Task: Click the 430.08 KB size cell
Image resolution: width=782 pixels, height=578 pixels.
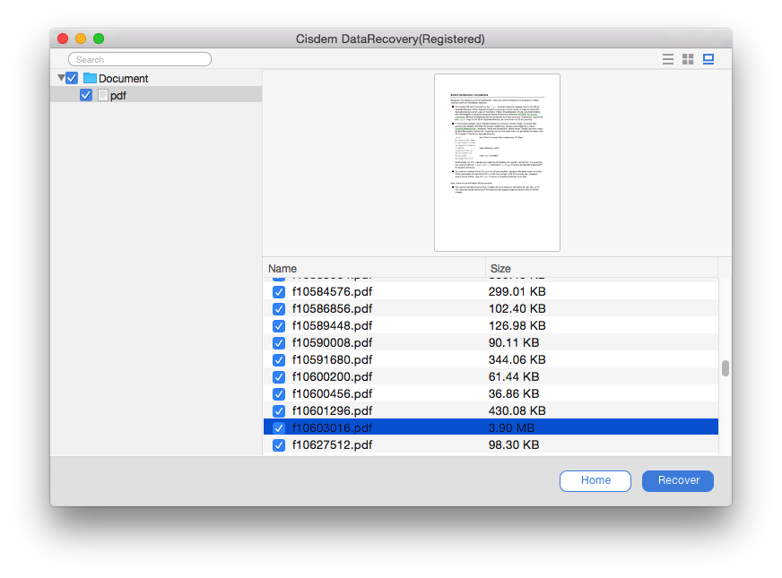Action: tap(517, 410)
